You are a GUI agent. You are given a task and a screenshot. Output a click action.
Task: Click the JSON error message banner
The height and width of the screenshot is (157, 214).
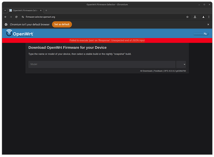tap(107, 41)
